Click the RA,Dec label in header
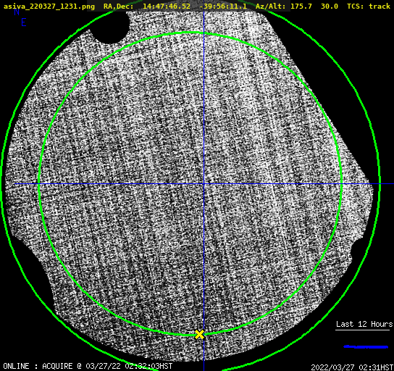Screen dimensions: 394x371 118,7
